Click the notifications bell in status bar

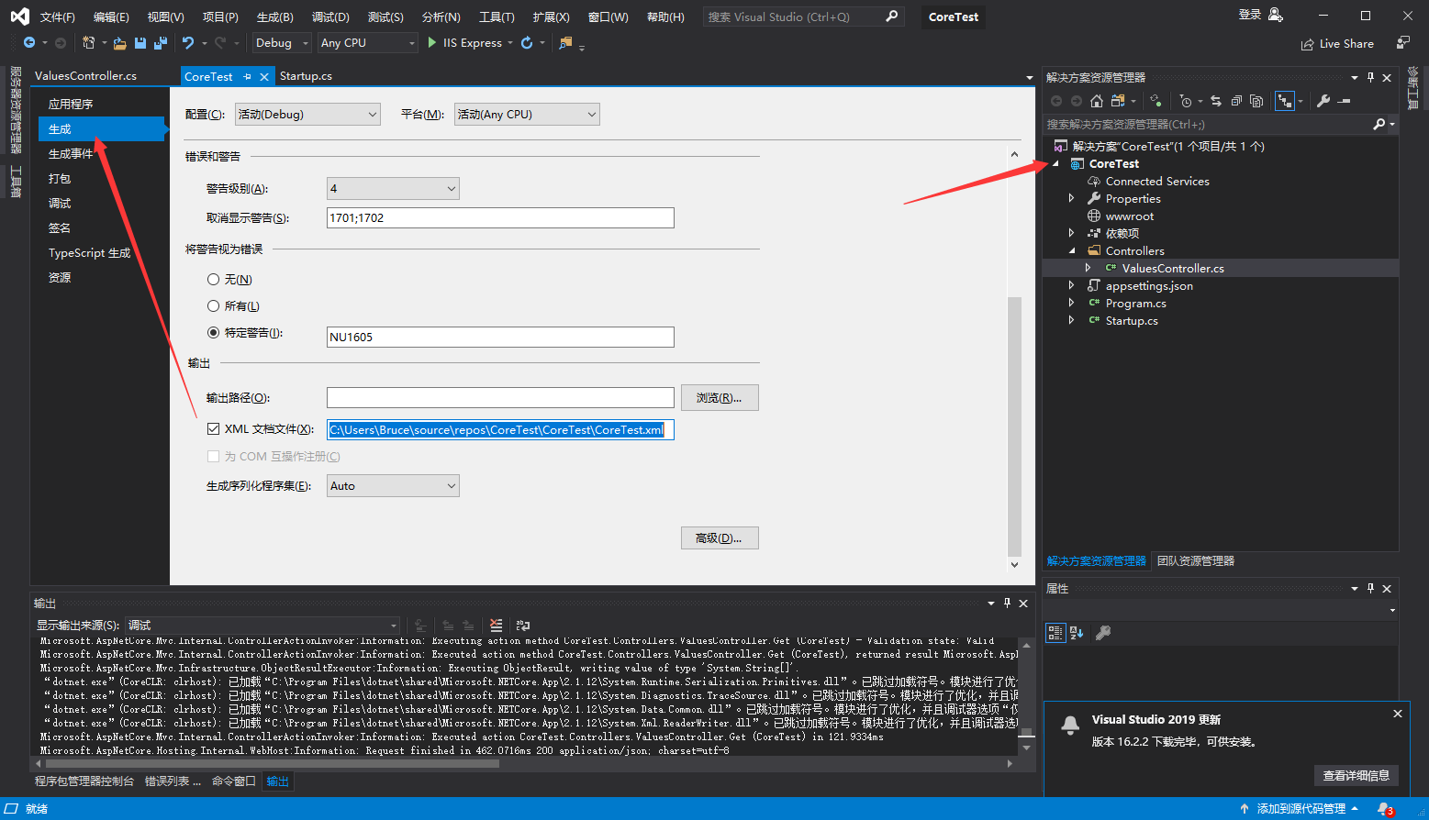[x=1385, y=809]
